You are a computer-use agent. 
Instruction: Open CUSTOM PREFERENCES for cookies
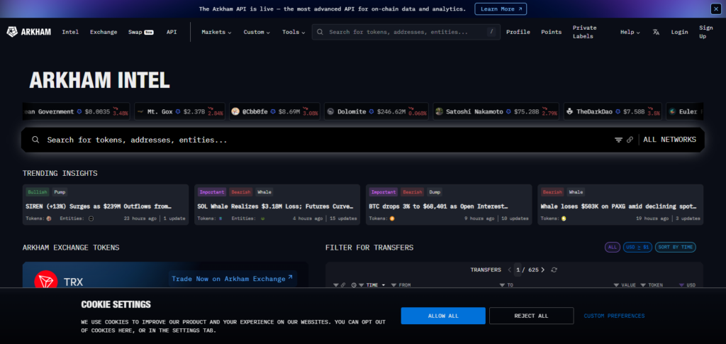click(614, 316)
